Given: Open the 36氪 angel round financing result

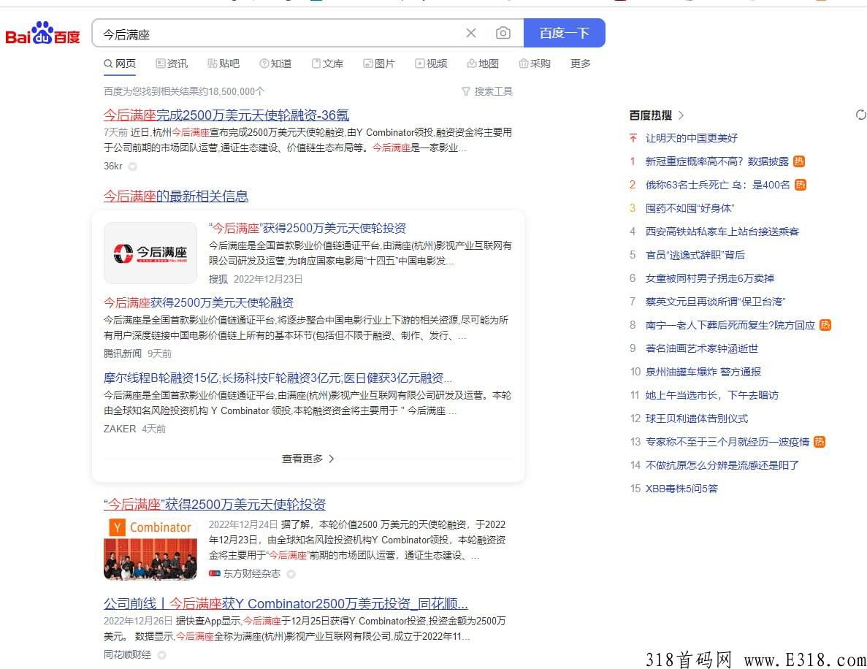Looking at the screenshot, I should point(226,115).
